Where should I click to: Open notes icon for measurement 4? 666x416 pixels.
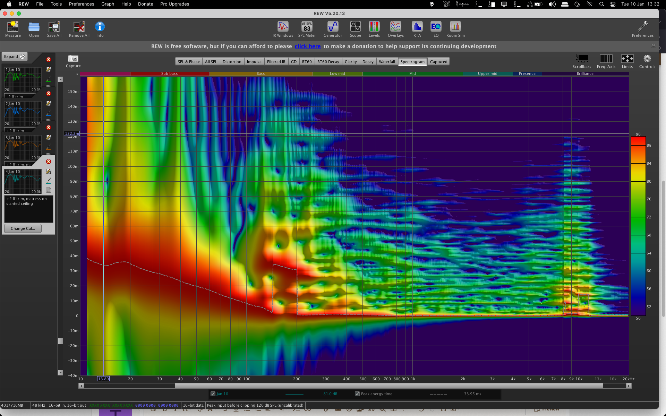pos(49,190)
